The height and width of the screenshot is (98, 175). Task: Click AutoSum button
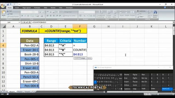[142, 11]
